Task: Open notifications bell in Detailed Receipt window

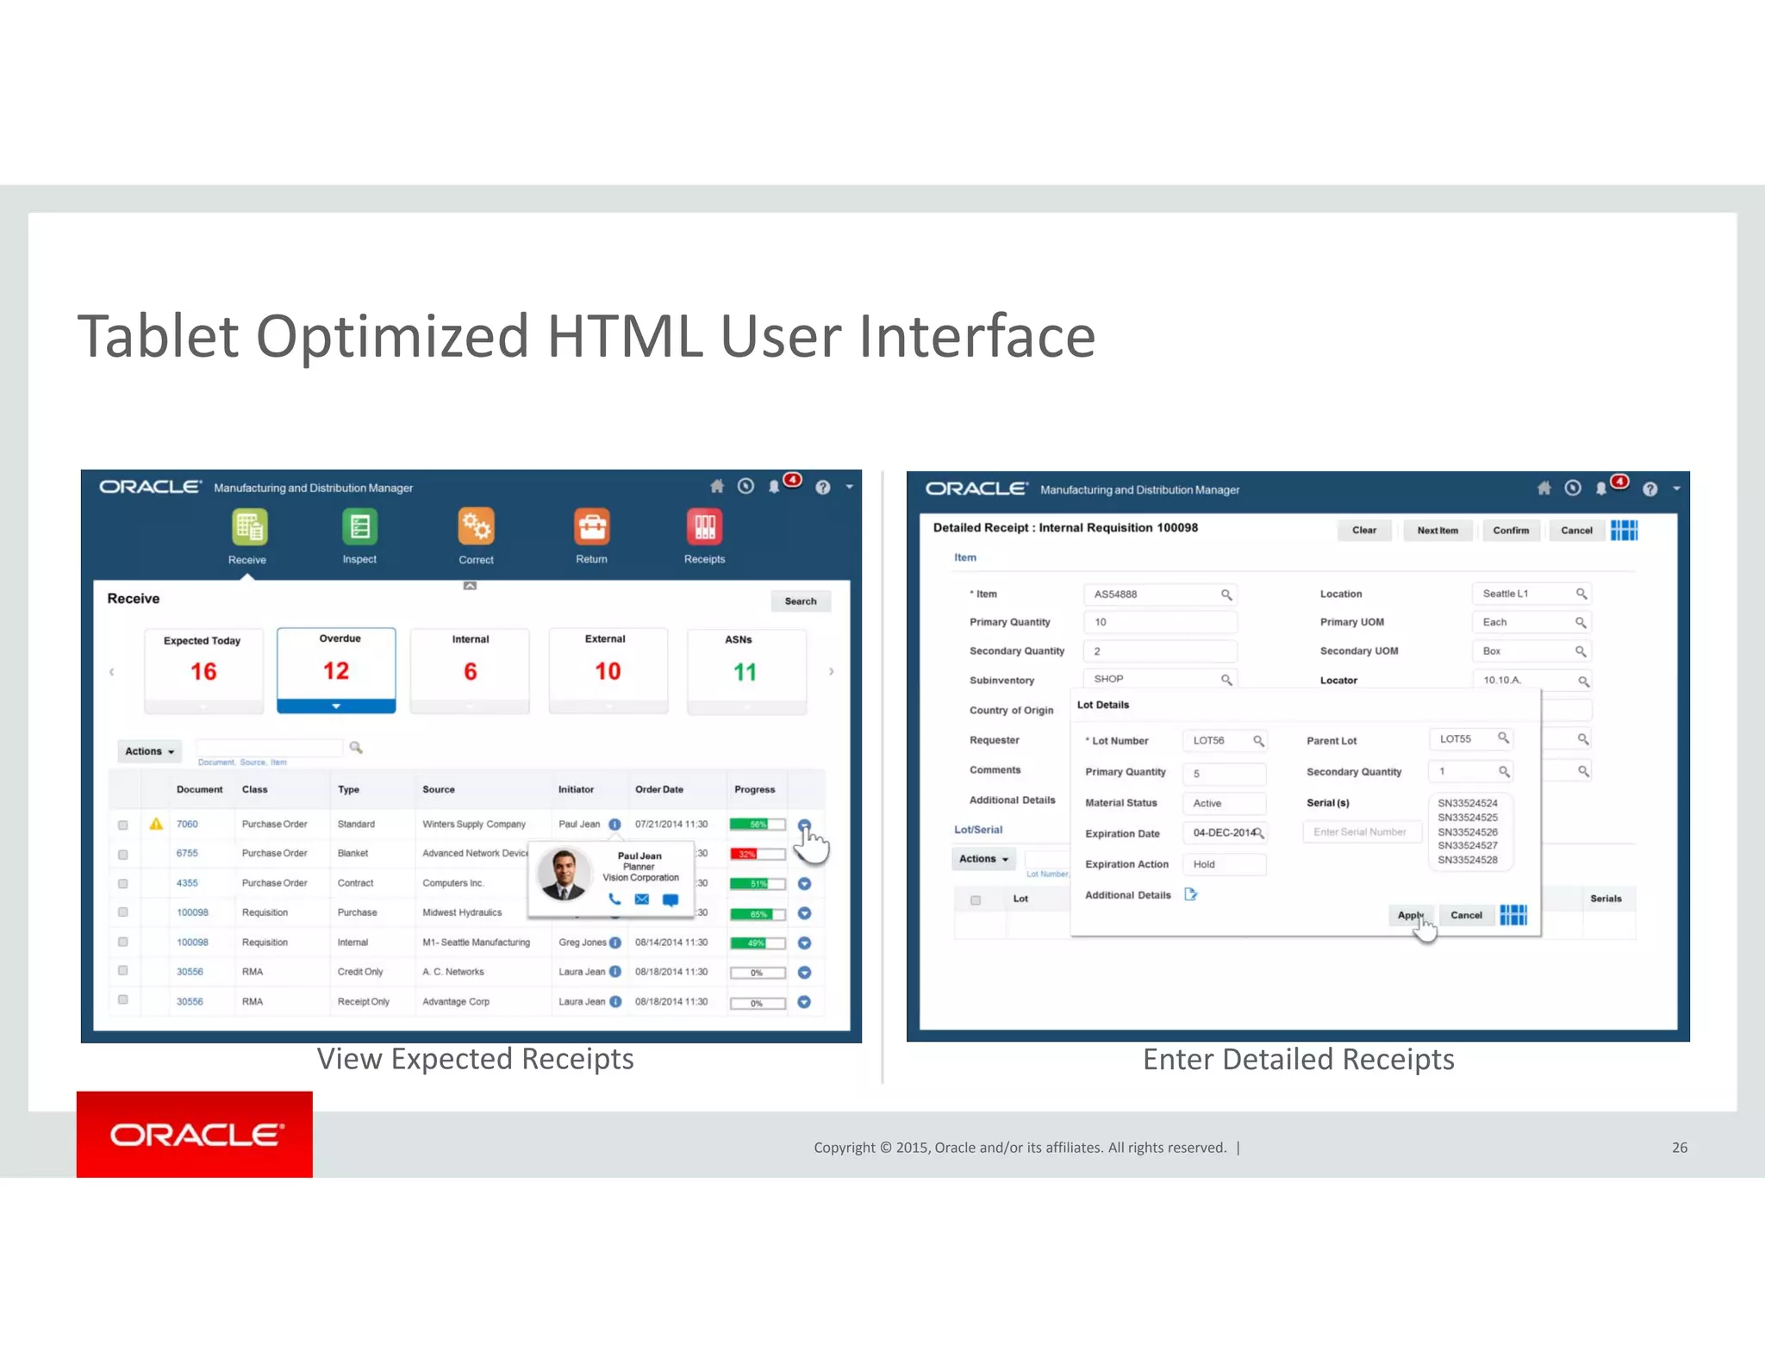Action: point(1601,489)
